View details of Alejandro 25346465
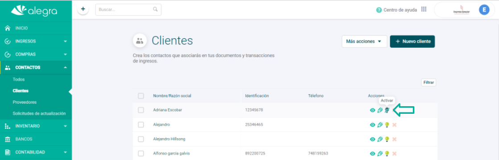The image size is (499, 160). coord(373,125)
